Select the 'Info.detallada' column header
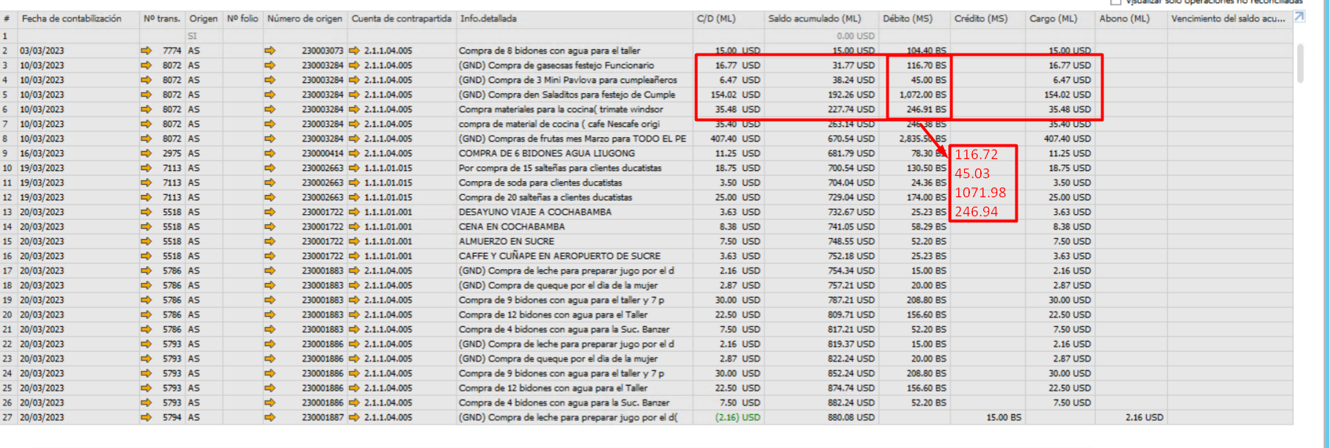This screenshot has width=1330, height=448. (x=488, y=18)
